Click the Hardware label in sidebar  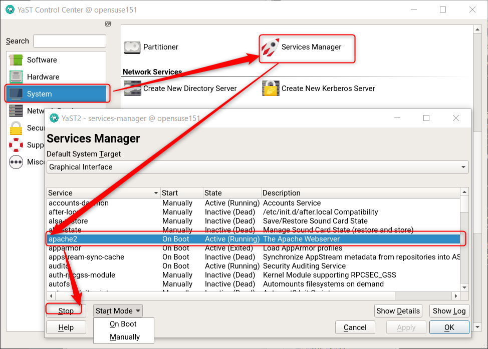(43, 76)
